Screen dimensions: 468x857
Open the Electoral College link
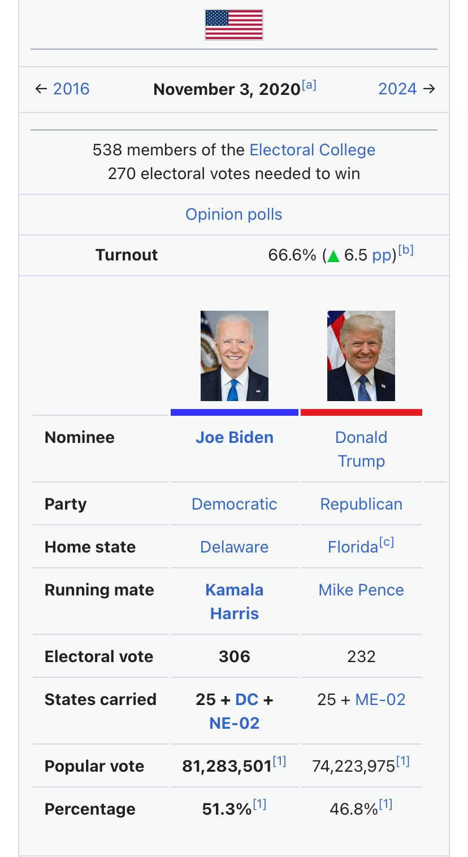coord(313,150)
